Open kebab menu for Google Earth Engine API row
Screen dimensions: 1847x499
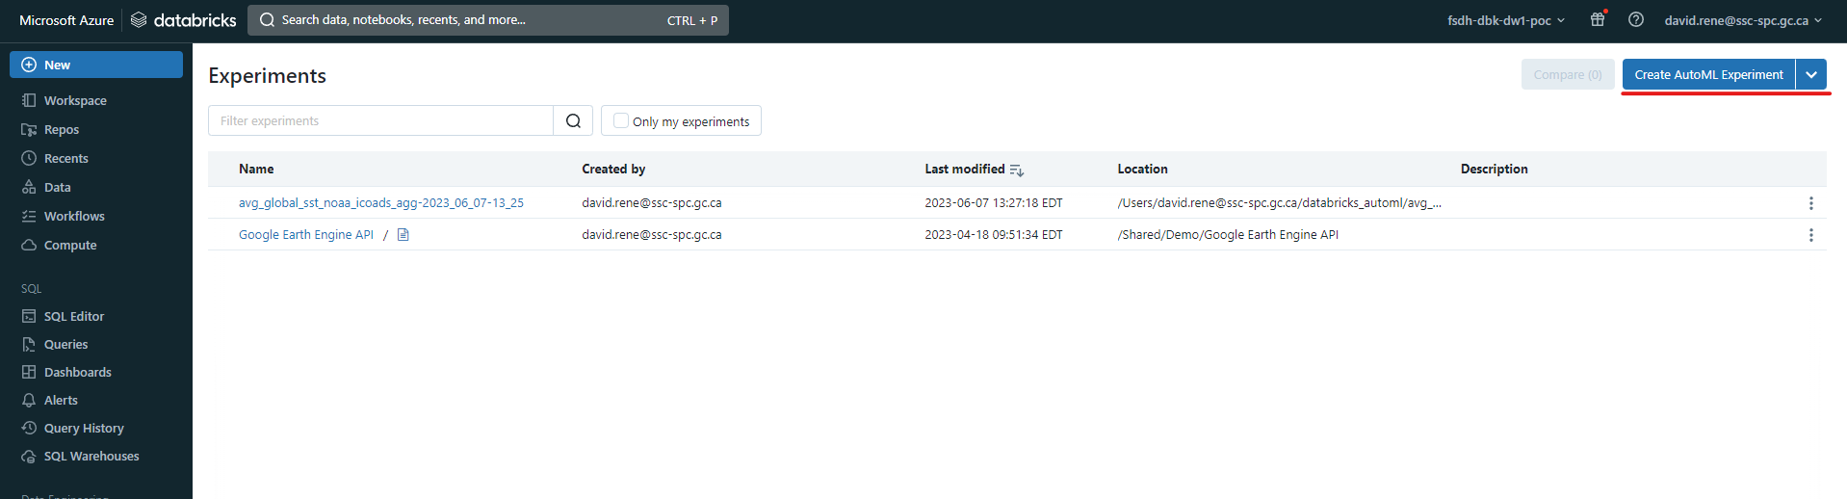point(1810,235)
